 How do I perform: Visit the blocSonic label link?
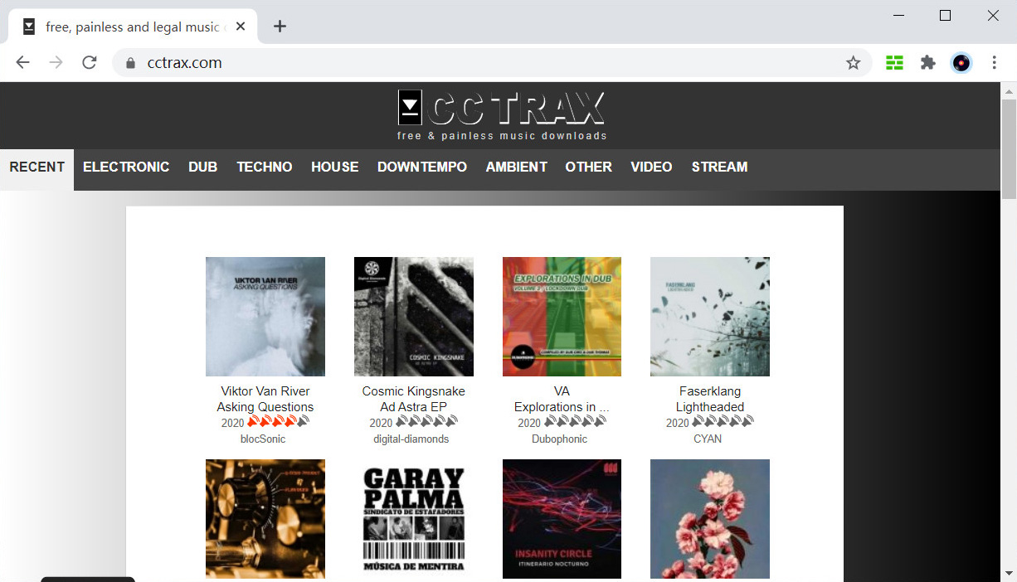pyautogui.click(x=263, y=439)
